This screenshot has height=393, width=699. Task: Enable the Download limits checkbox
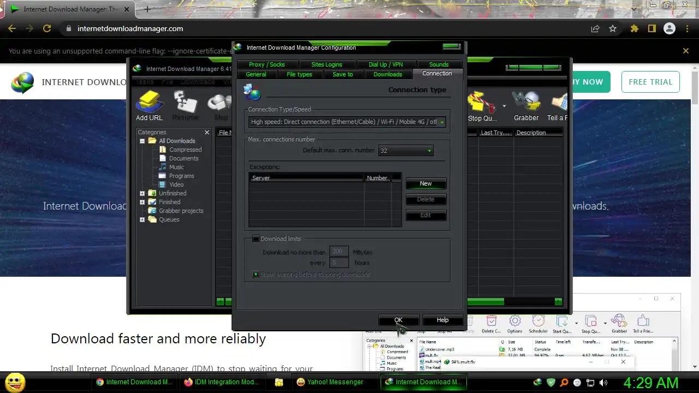[x=256, y=239]
